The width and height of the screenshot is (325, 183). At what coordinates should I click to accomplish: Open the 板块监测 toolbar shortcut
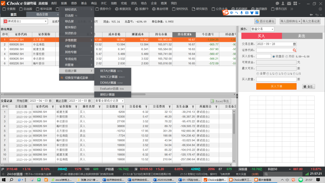click(x=44, y=9)
